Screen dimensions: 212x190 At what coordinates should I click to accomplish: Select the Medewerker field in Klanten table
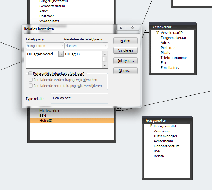pos(49,111)
